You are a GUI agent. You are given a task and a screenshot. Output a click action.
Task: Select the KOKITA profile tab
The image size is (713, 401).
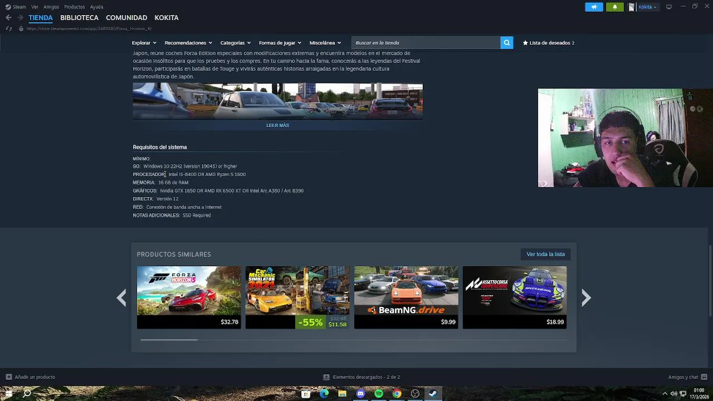(167, 18)
